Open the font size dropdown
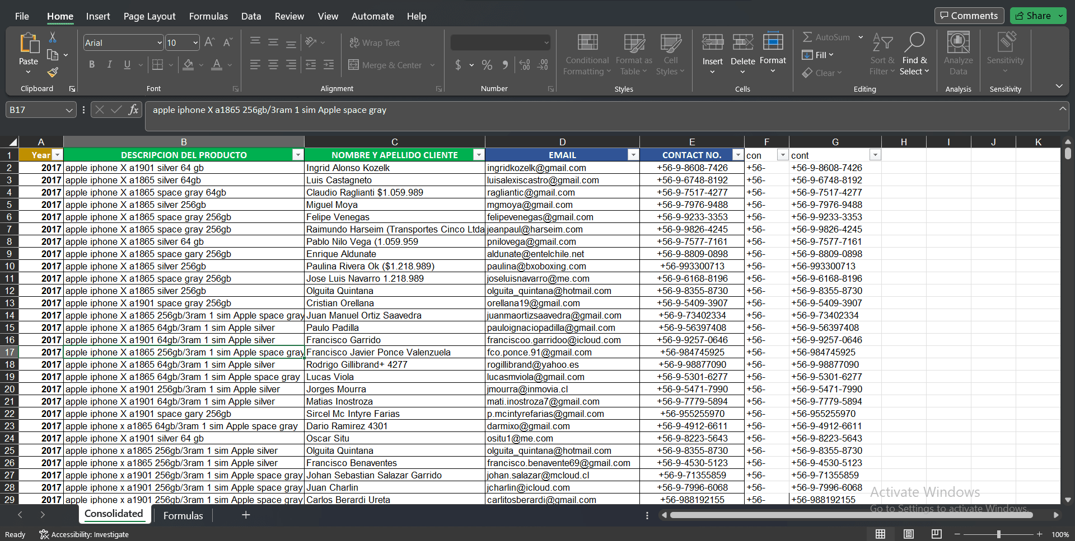The image size is (1075, 541). point(195,42)
